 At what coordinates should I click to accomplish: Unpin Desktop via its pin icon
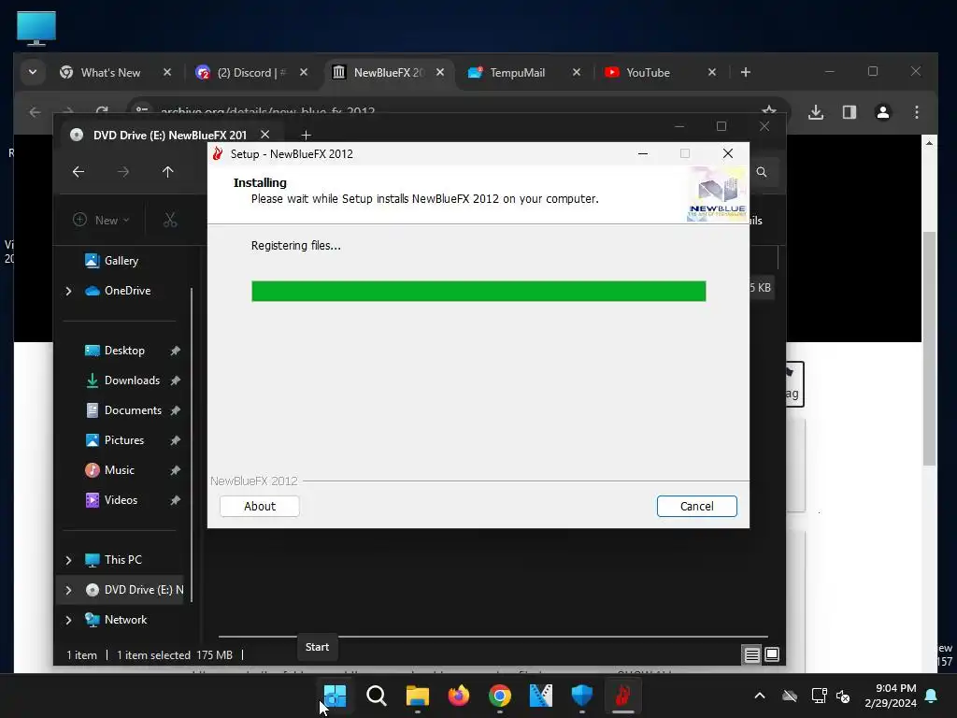coord(175,351)
